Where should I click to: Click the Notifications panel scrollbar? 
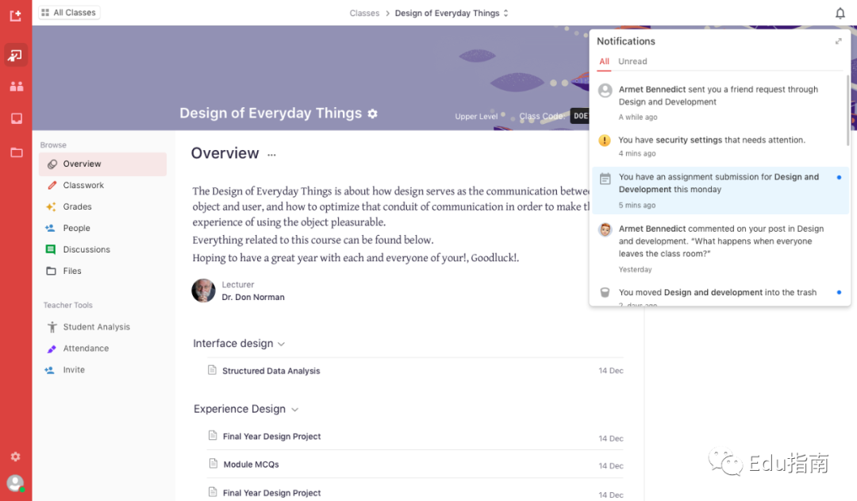(x=848, y=110)
